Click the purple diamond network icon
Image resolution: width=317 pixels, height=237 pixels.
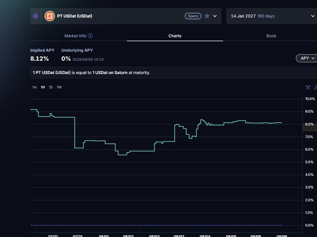pyautogui.click(x=35, y=16)
